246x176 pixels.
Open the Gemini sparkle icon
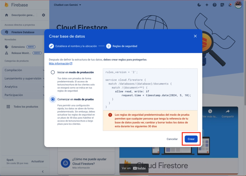point(207,5)
